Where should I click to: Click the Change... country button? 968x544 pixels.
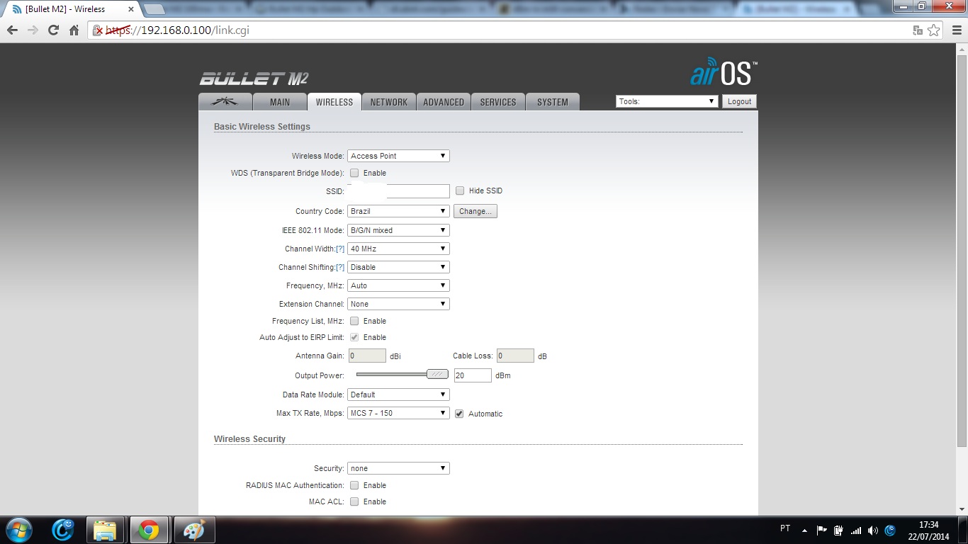475,211
